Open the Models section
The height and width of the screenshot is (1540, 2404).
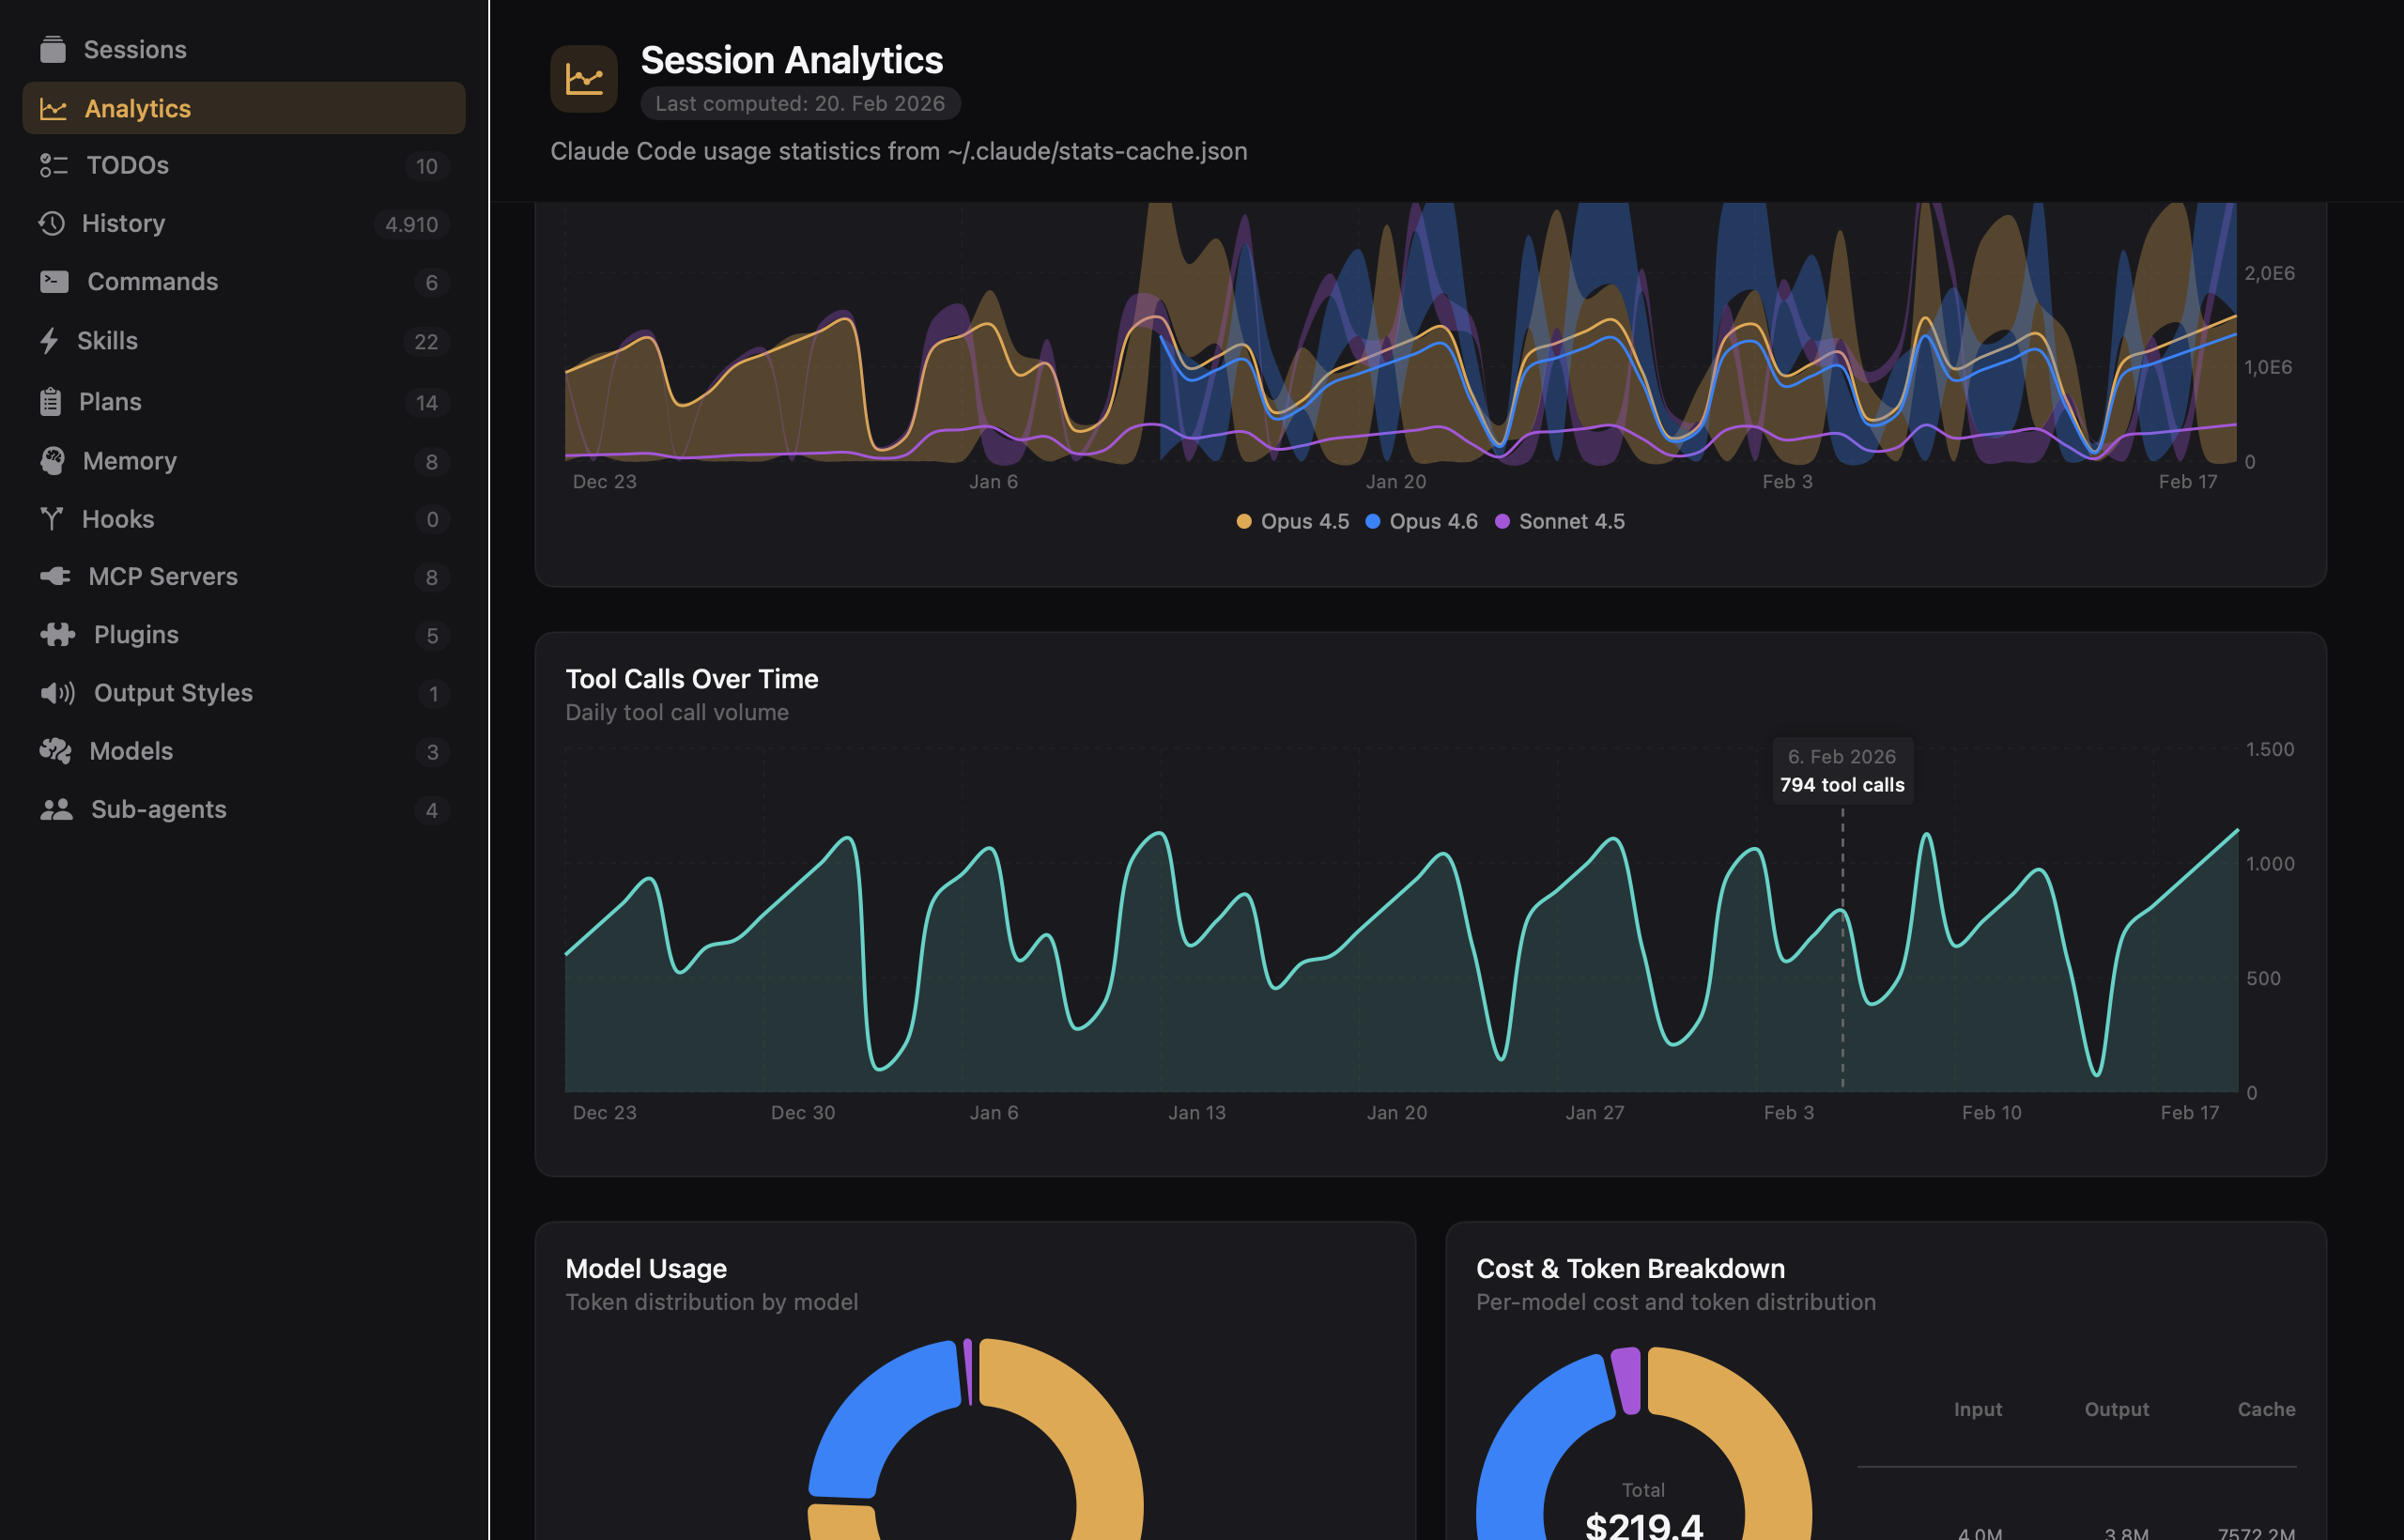pos(130,751)
